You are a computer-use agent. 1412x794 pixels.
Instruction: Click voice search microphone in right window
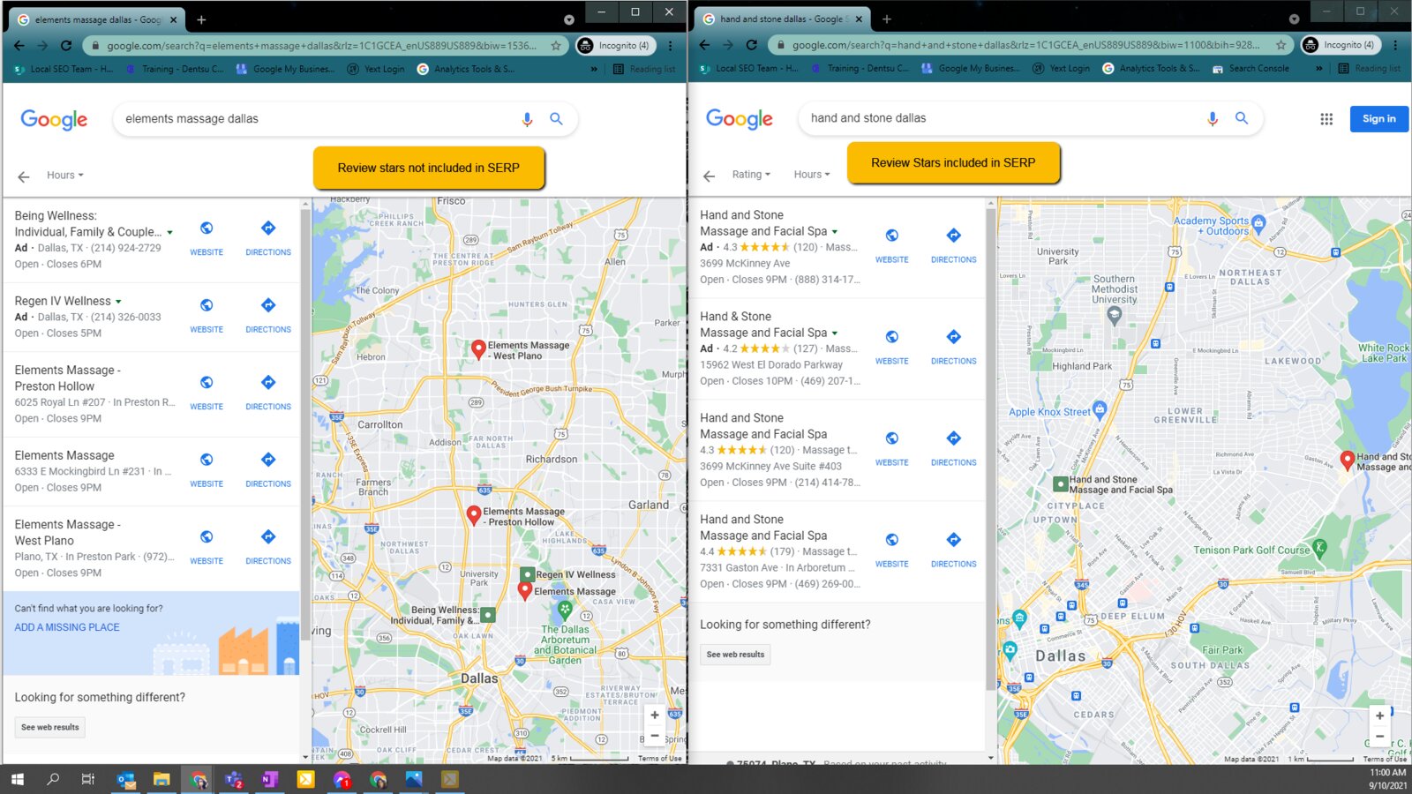click(1213, 118)
